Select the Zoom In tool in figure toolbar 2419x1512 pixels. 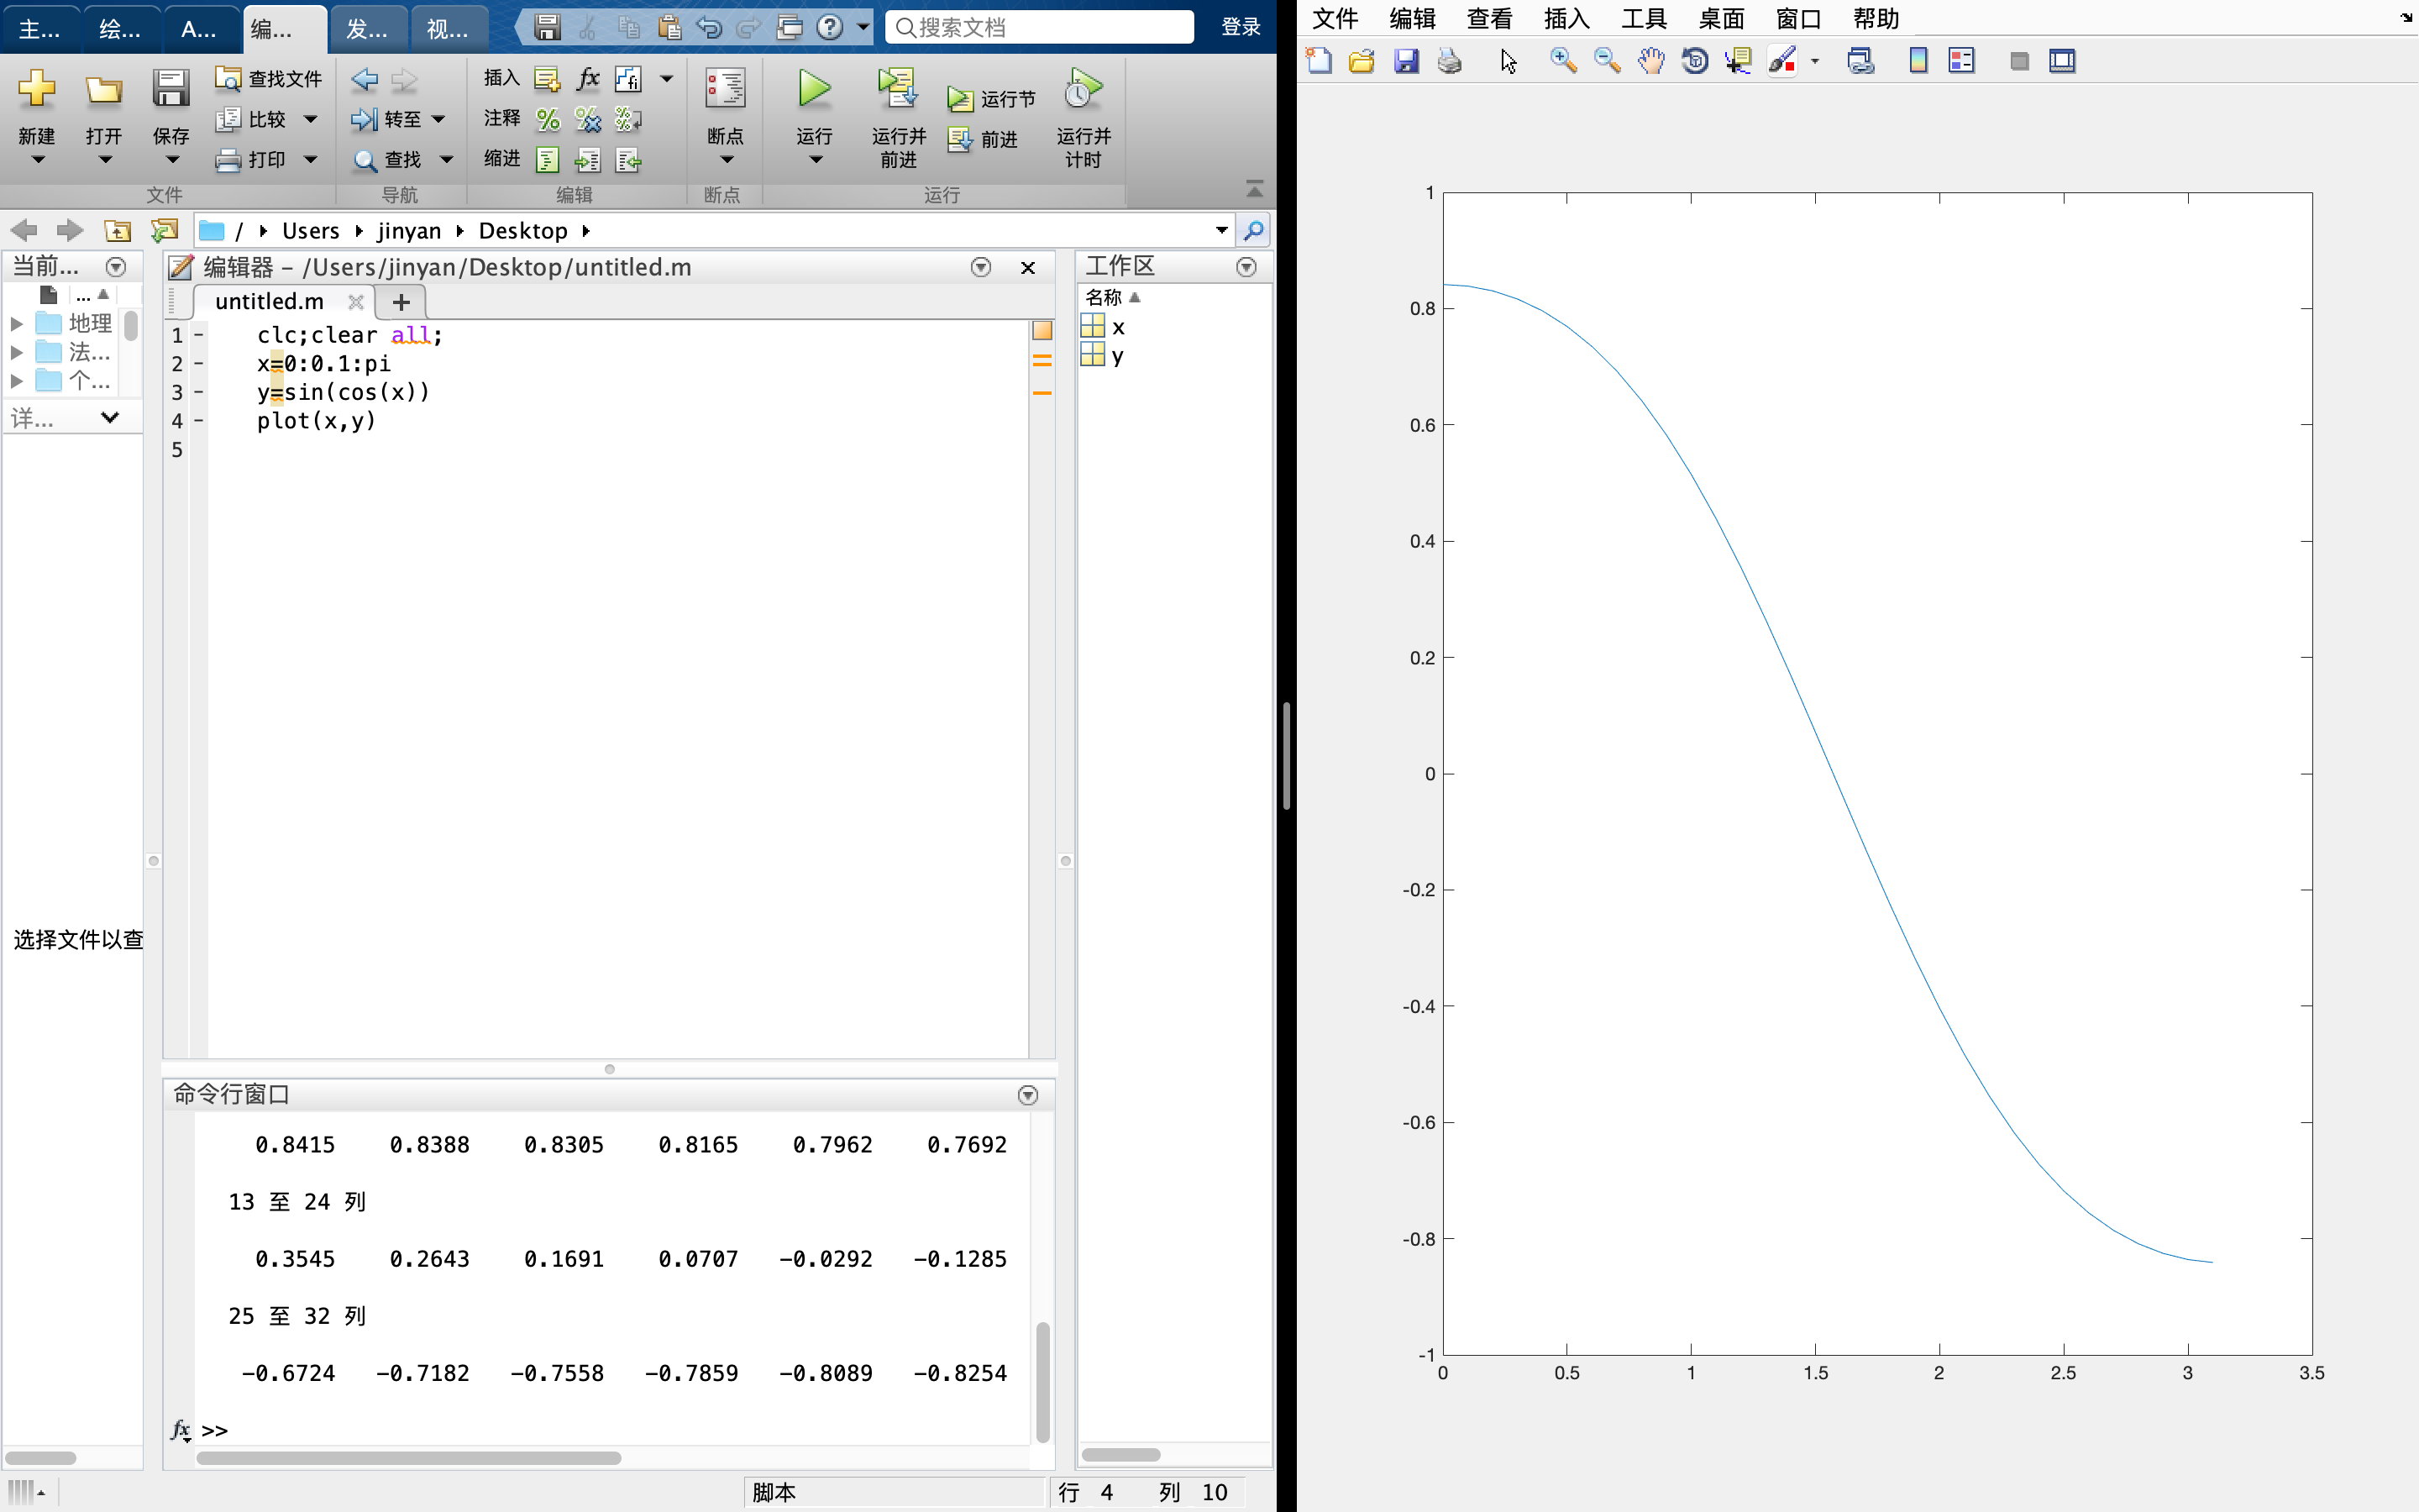[x=1562, y=61]
